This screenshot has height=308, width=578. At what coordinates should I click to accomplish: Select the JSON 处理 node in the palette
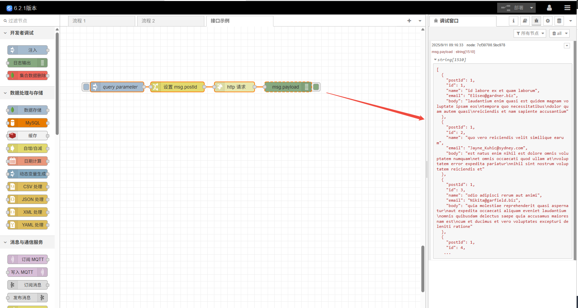pos(28,199)
